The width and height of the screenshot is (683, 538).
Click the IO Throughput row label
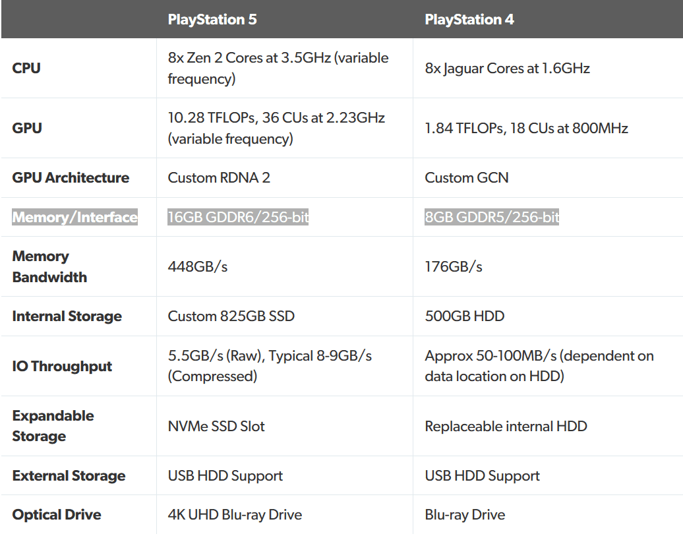62,367
